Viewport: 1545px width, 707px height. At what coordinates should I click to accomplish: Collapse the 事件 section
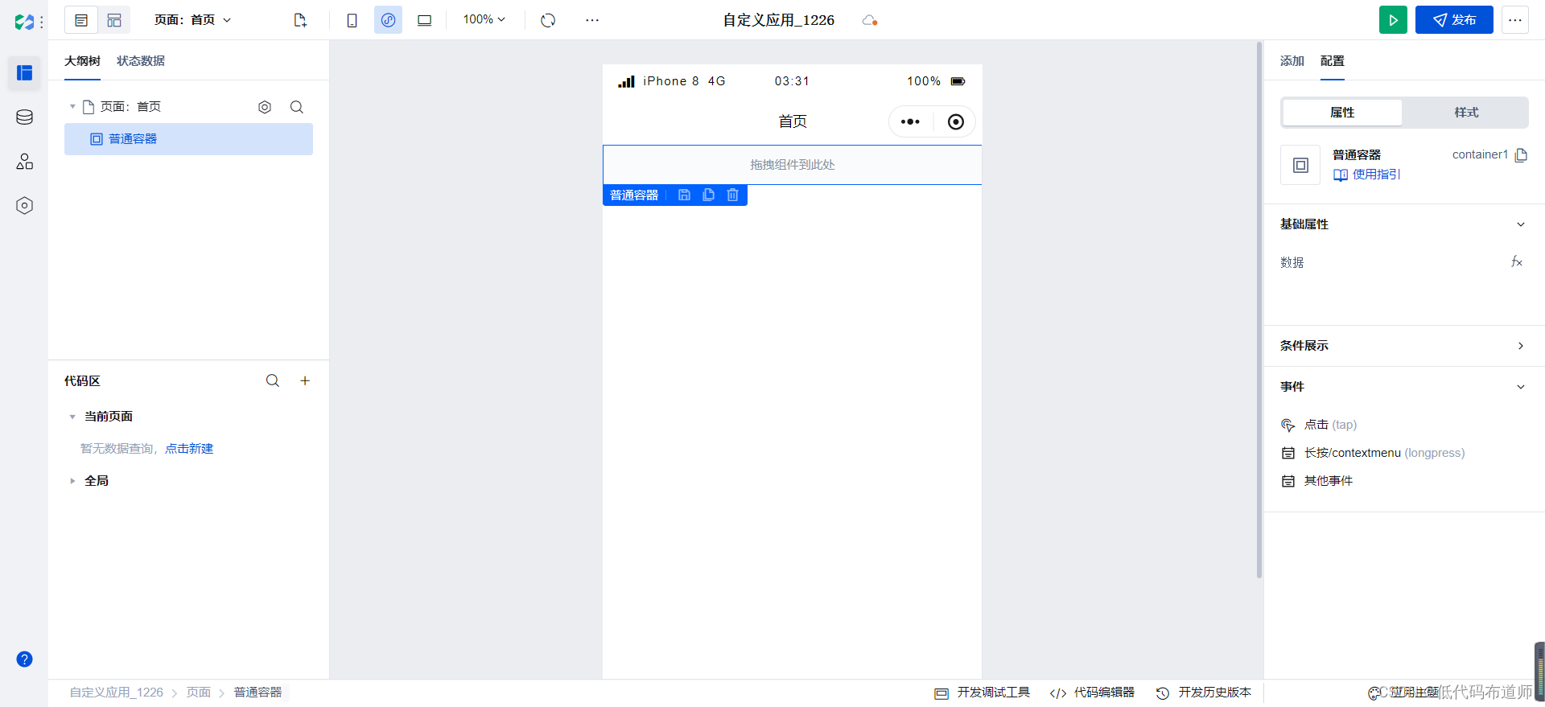1521,387
